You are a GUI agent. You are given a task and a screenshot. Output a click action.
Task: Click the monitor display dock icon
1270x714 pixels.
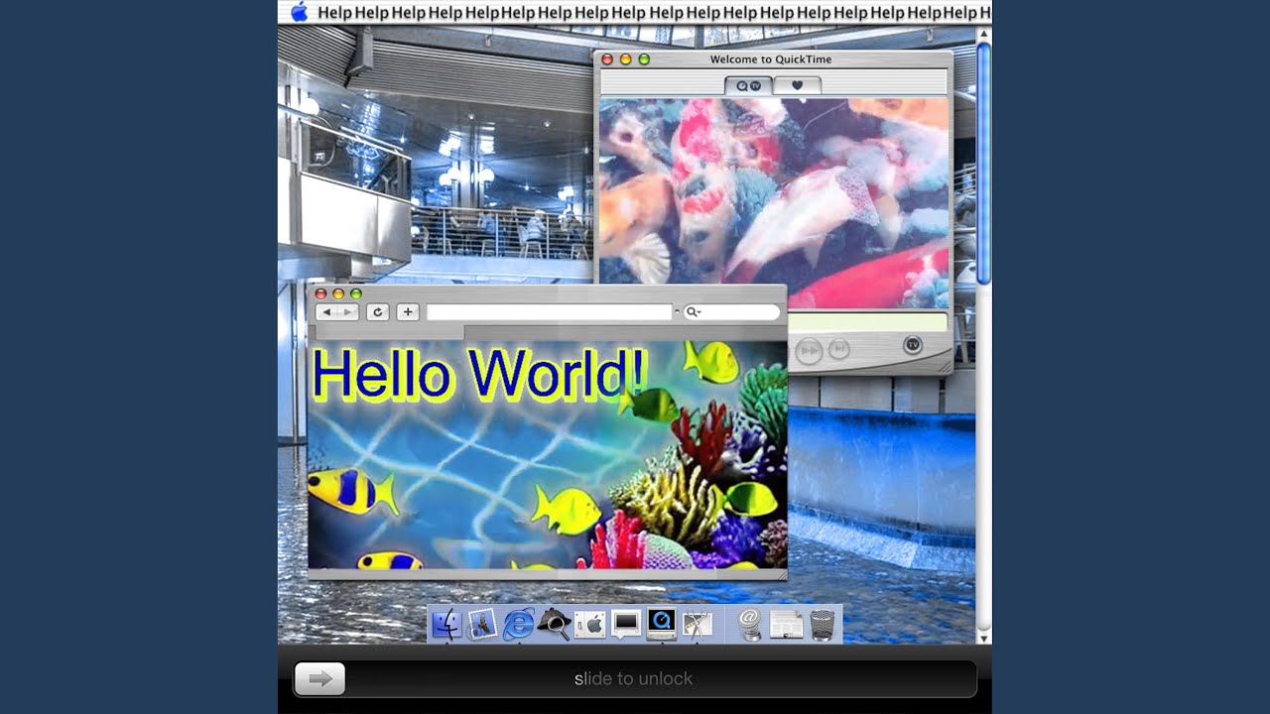(626, 624)
